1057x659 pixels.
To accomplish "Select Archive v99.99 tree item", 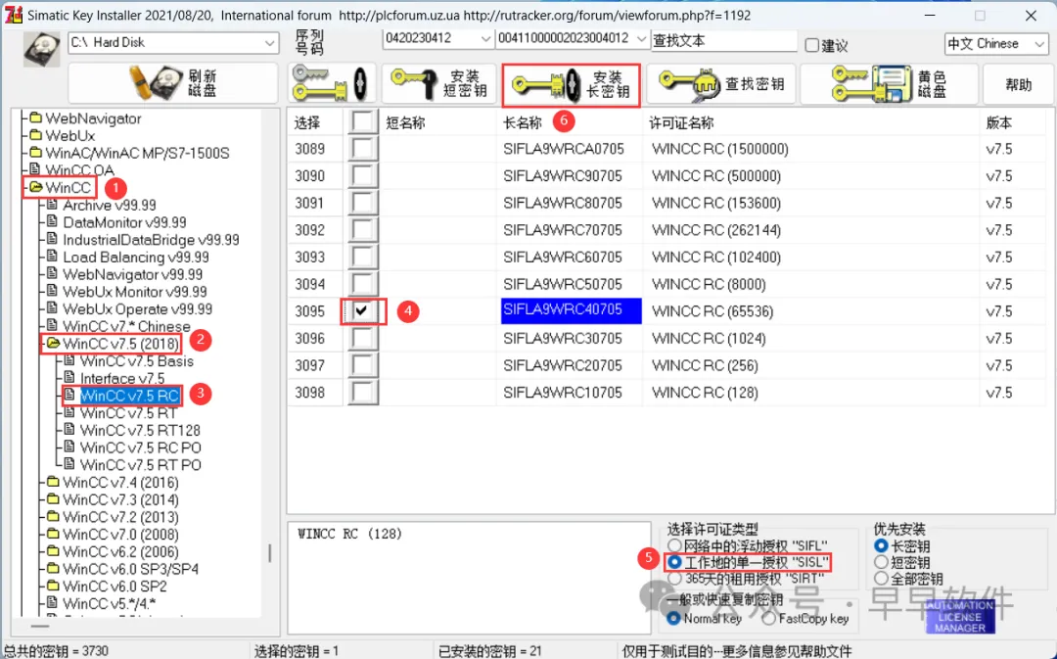I will 110,205.
